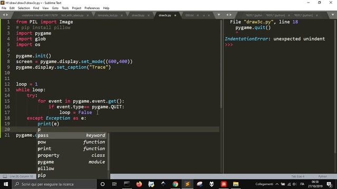
Task: Click the Cortana circle icon in taskbar
Action: click(x=103, y=184)
